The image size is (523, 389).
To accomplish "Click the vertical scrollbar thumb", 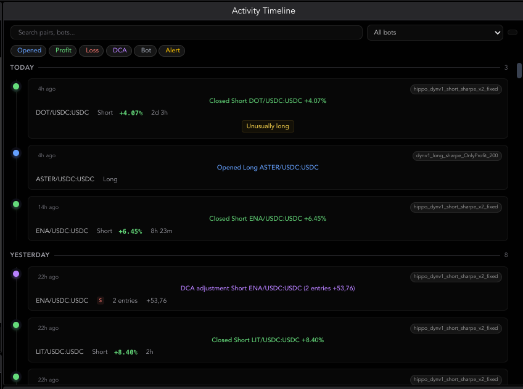I will 519,70.
